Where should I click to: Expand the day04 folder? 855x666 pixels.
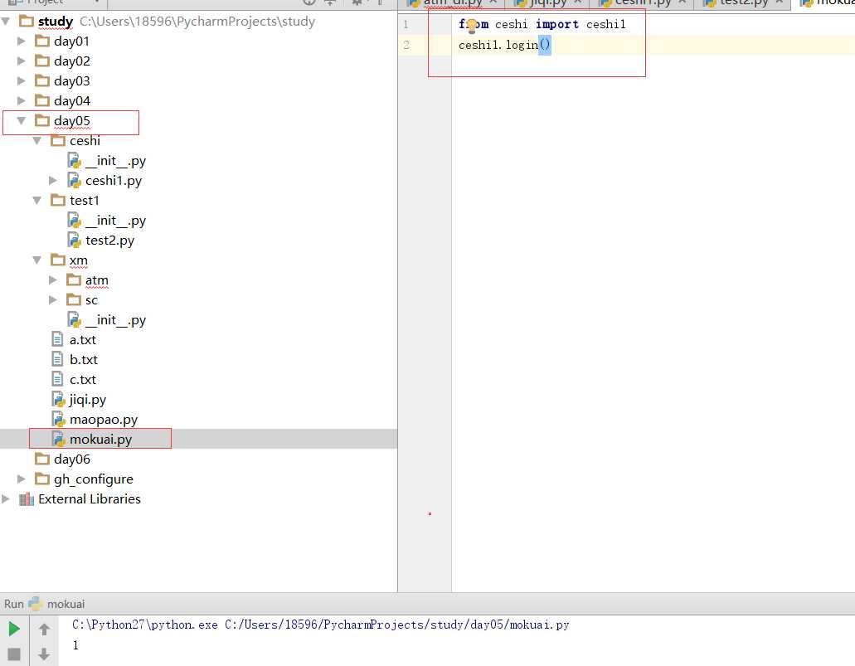click(22, 101)
